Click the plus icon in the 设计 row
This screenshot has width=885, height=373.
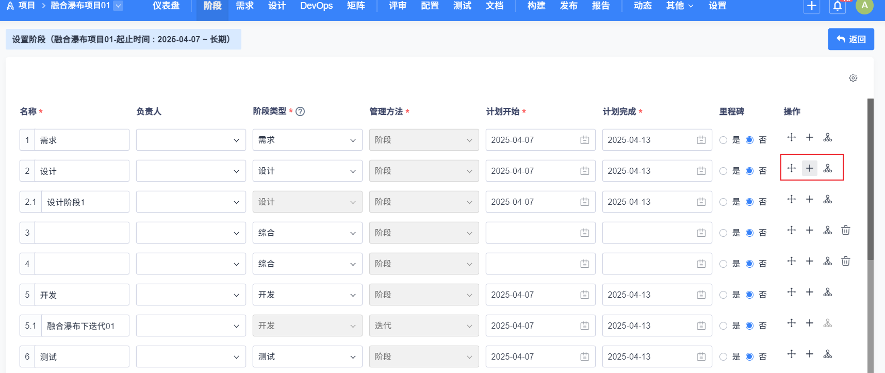810,168
